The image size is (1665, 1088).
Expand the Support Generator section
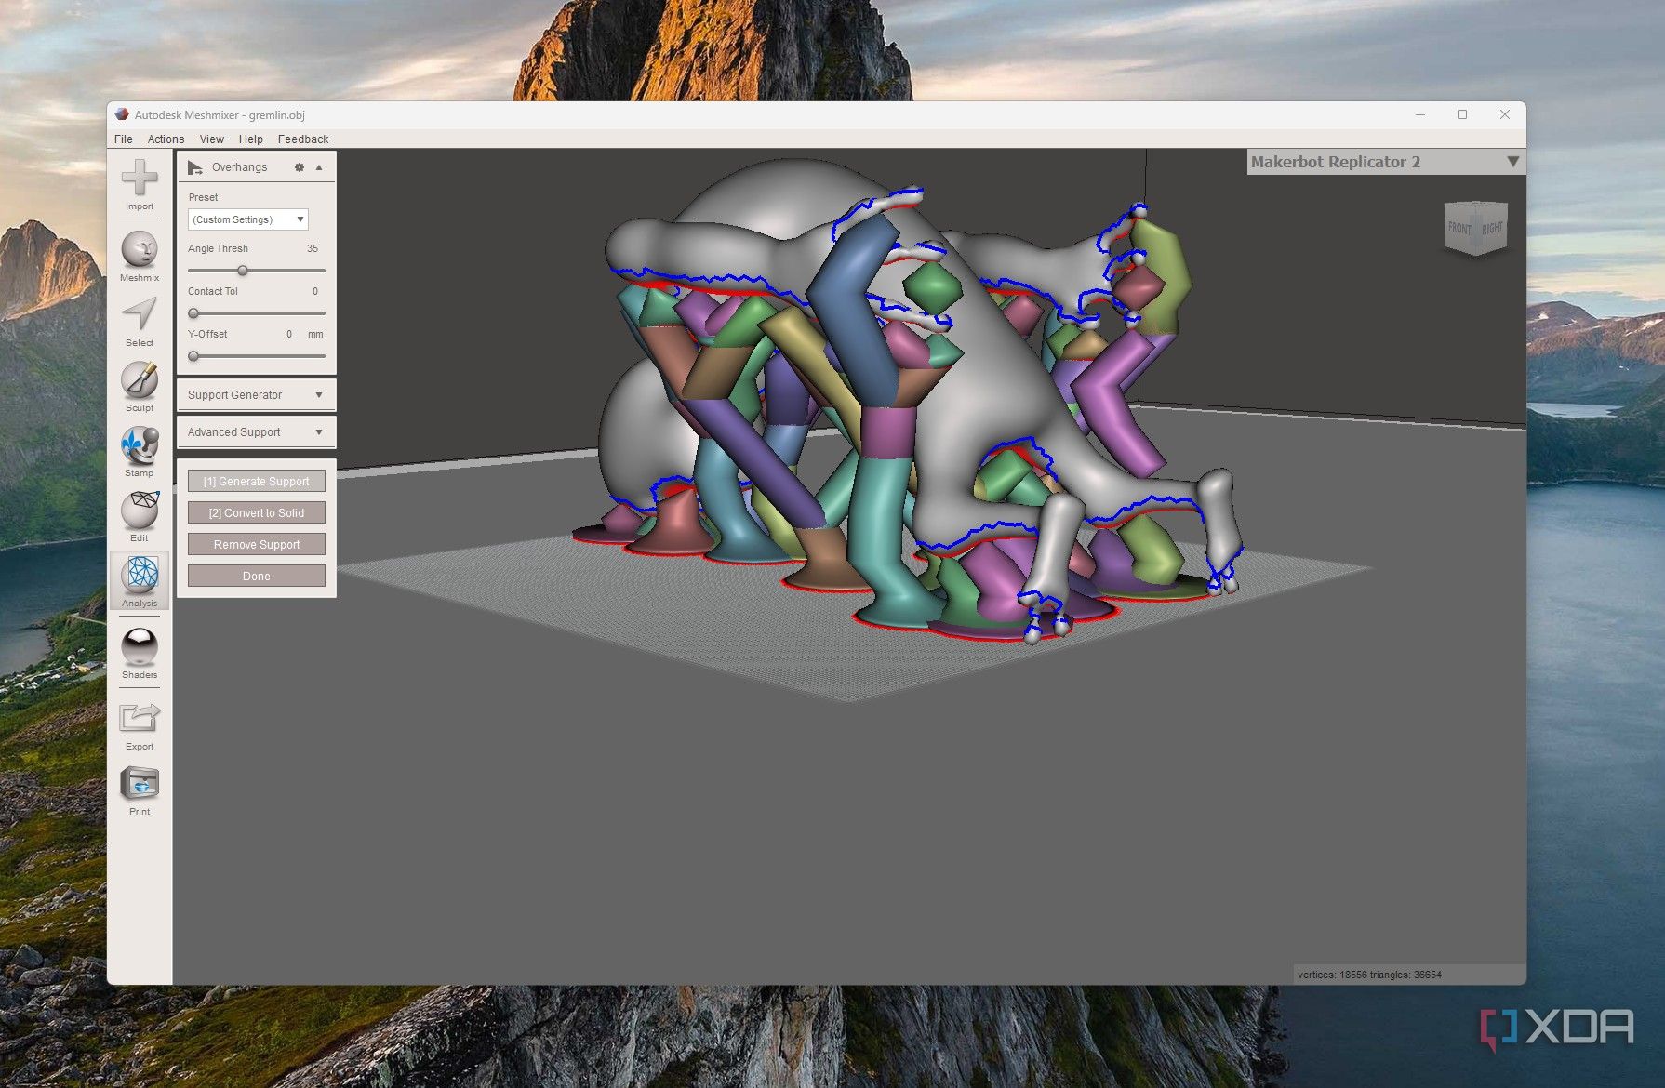[x=256, y=395]
